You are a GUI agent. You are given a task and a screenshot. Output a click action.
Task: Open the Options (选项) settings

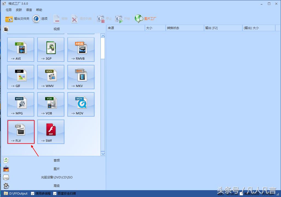coord(40,19)
